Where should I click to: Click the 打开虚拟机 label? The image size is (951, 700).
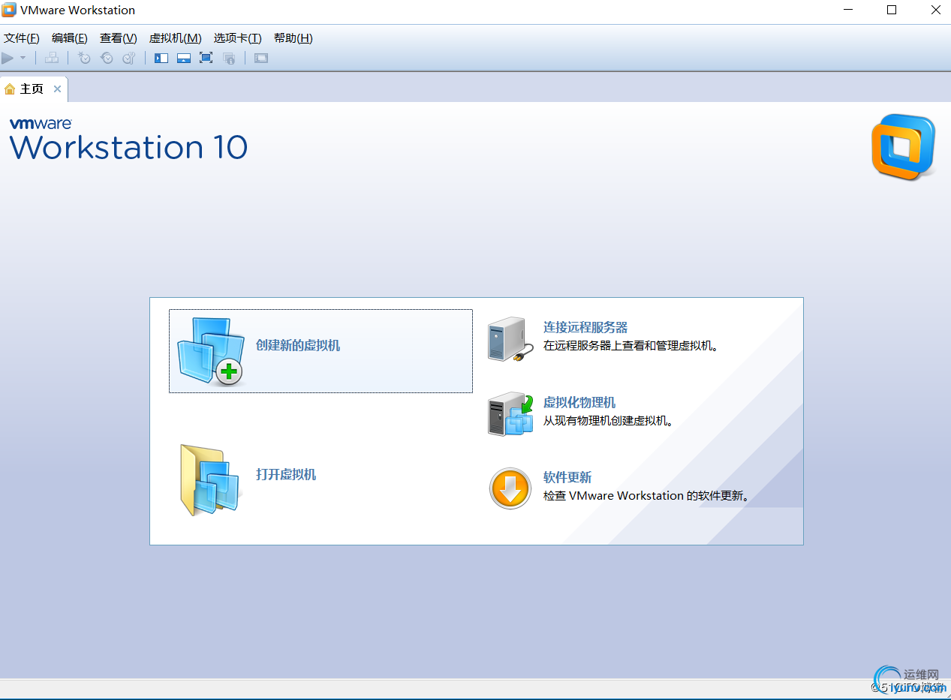coord(286,474)
